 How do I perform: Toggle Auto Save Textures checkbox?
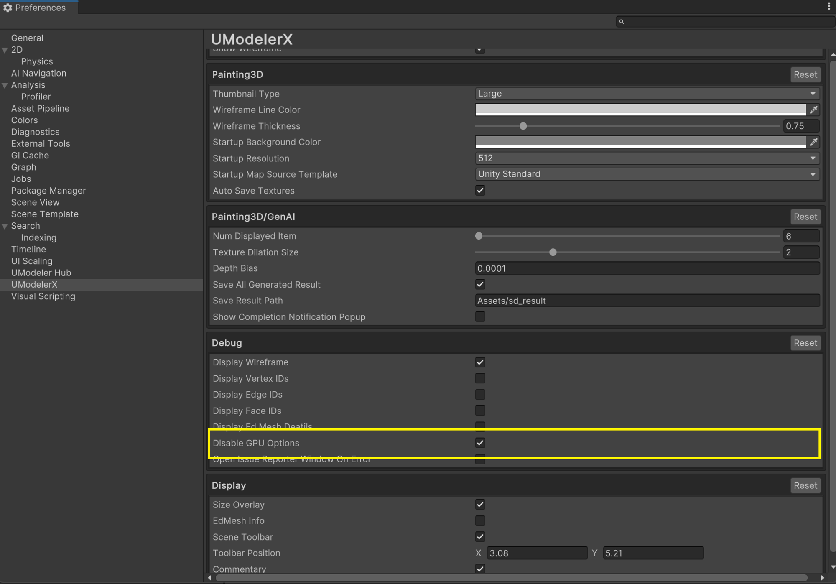[480, 191]
